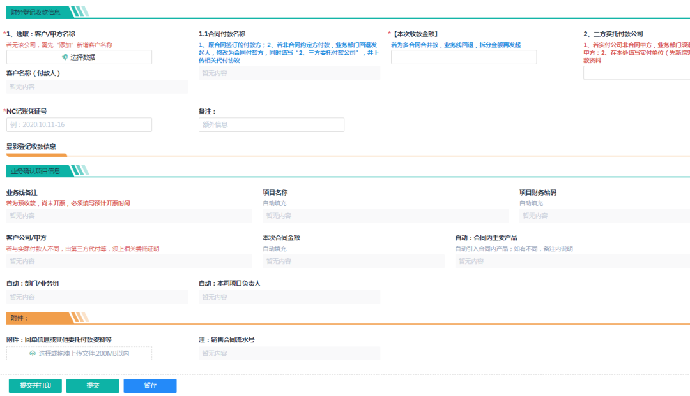
Task: Click the 选择数据 icon
Action: click(65, 57)
